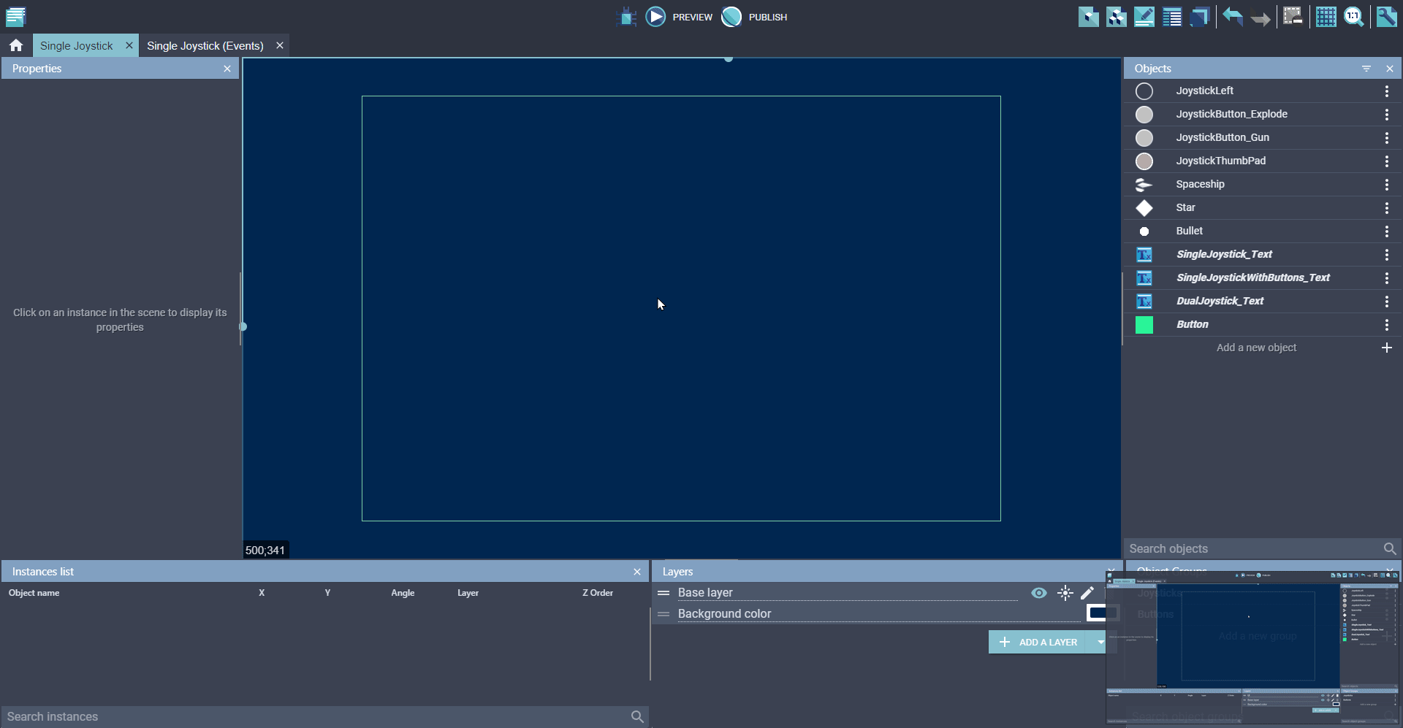
Task: Click Add a new object
Action: click(1256, 348)
